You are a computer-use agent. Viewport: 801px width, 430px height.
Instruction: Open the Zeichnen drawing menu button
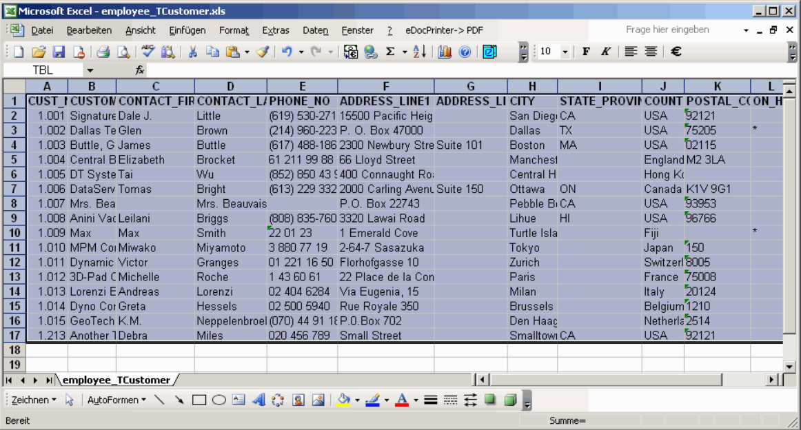tap(34, 400)
